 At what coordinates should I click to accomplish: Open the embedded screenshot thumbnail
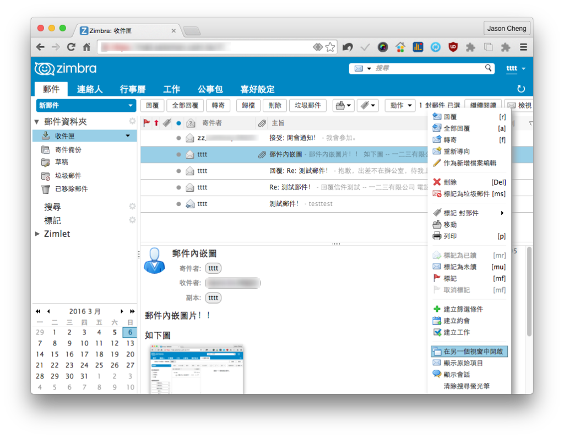(x=197, y=369)
